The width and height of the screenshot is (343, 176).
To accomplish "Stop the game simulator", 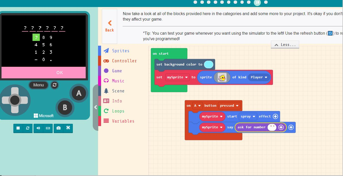I will (x=18, y=128).
